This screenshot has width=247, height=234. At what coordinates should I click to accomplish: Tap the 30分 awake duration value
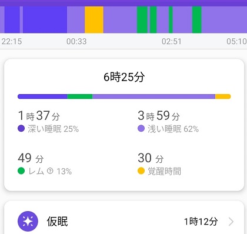(x=151, y=158)
